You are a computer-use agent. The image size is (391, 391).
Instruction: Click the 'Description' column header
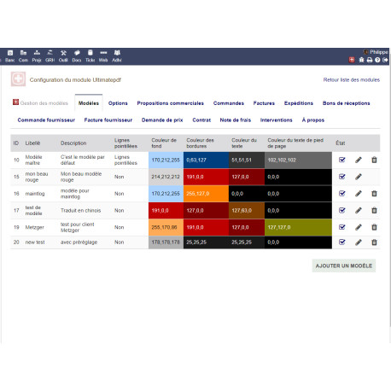pos(73,143)
